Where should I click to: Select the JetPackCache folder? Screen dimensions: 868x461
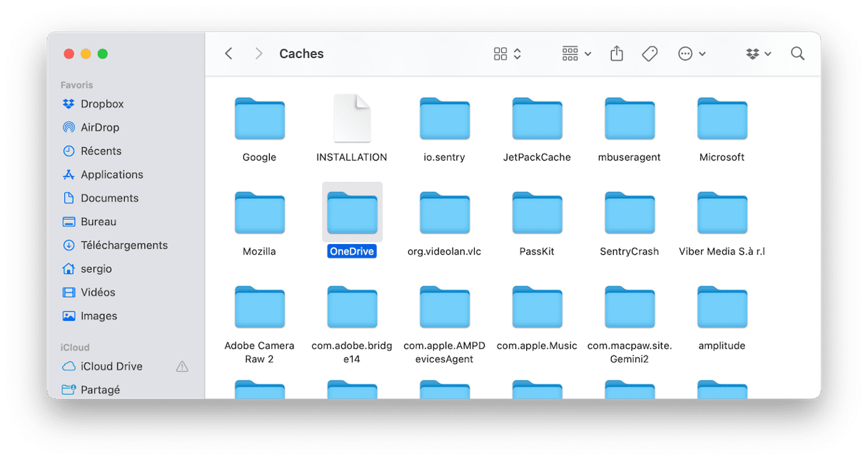point(537,118)
